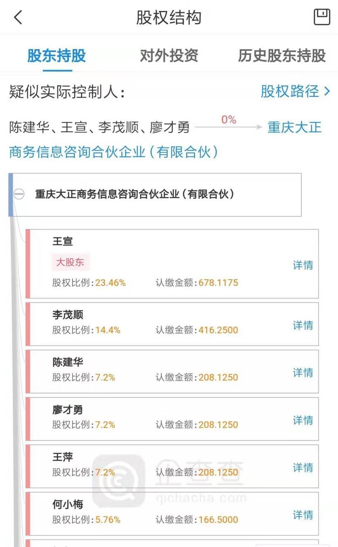View 详情 for 何小梅
This screenshot has height=547, width=338.
click(x=303, y=515)
